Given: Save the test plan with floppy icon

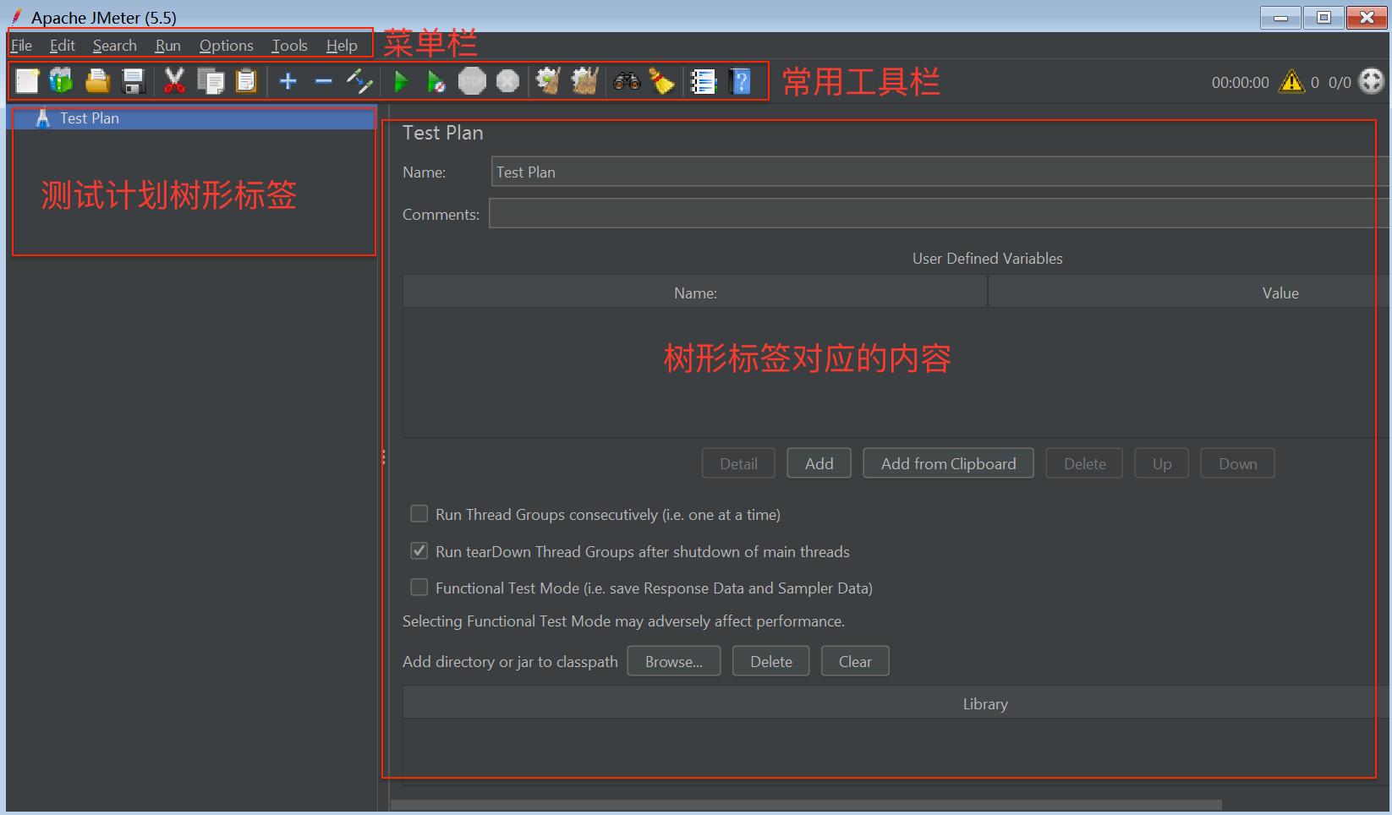Looking at the screenshot, I should click(x=134, y=81).
